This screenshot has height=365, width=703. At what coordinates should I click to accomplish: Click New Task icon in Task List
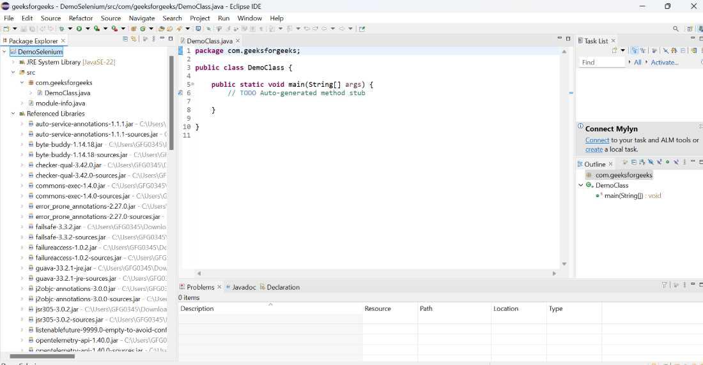pyautogui.click(x=615, y=50)
